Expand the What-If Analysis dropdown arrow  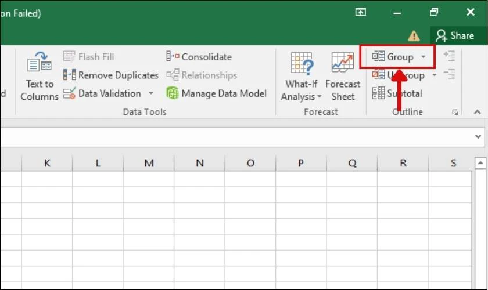[x=319, y=97]
